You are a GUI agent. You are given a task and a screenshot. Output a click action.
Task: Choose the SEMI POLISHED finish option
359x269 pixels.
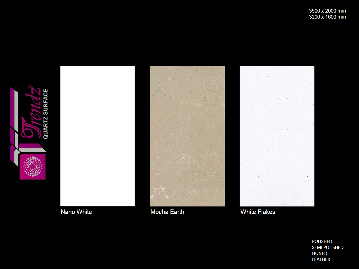[328, 247]
